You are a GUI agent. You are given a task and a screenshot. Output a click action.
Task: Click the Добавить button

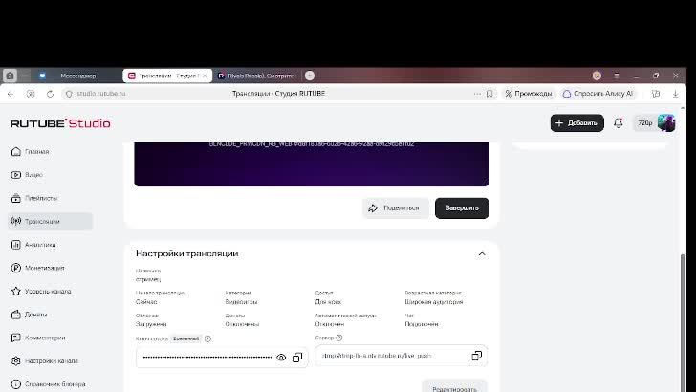(577, 123)
